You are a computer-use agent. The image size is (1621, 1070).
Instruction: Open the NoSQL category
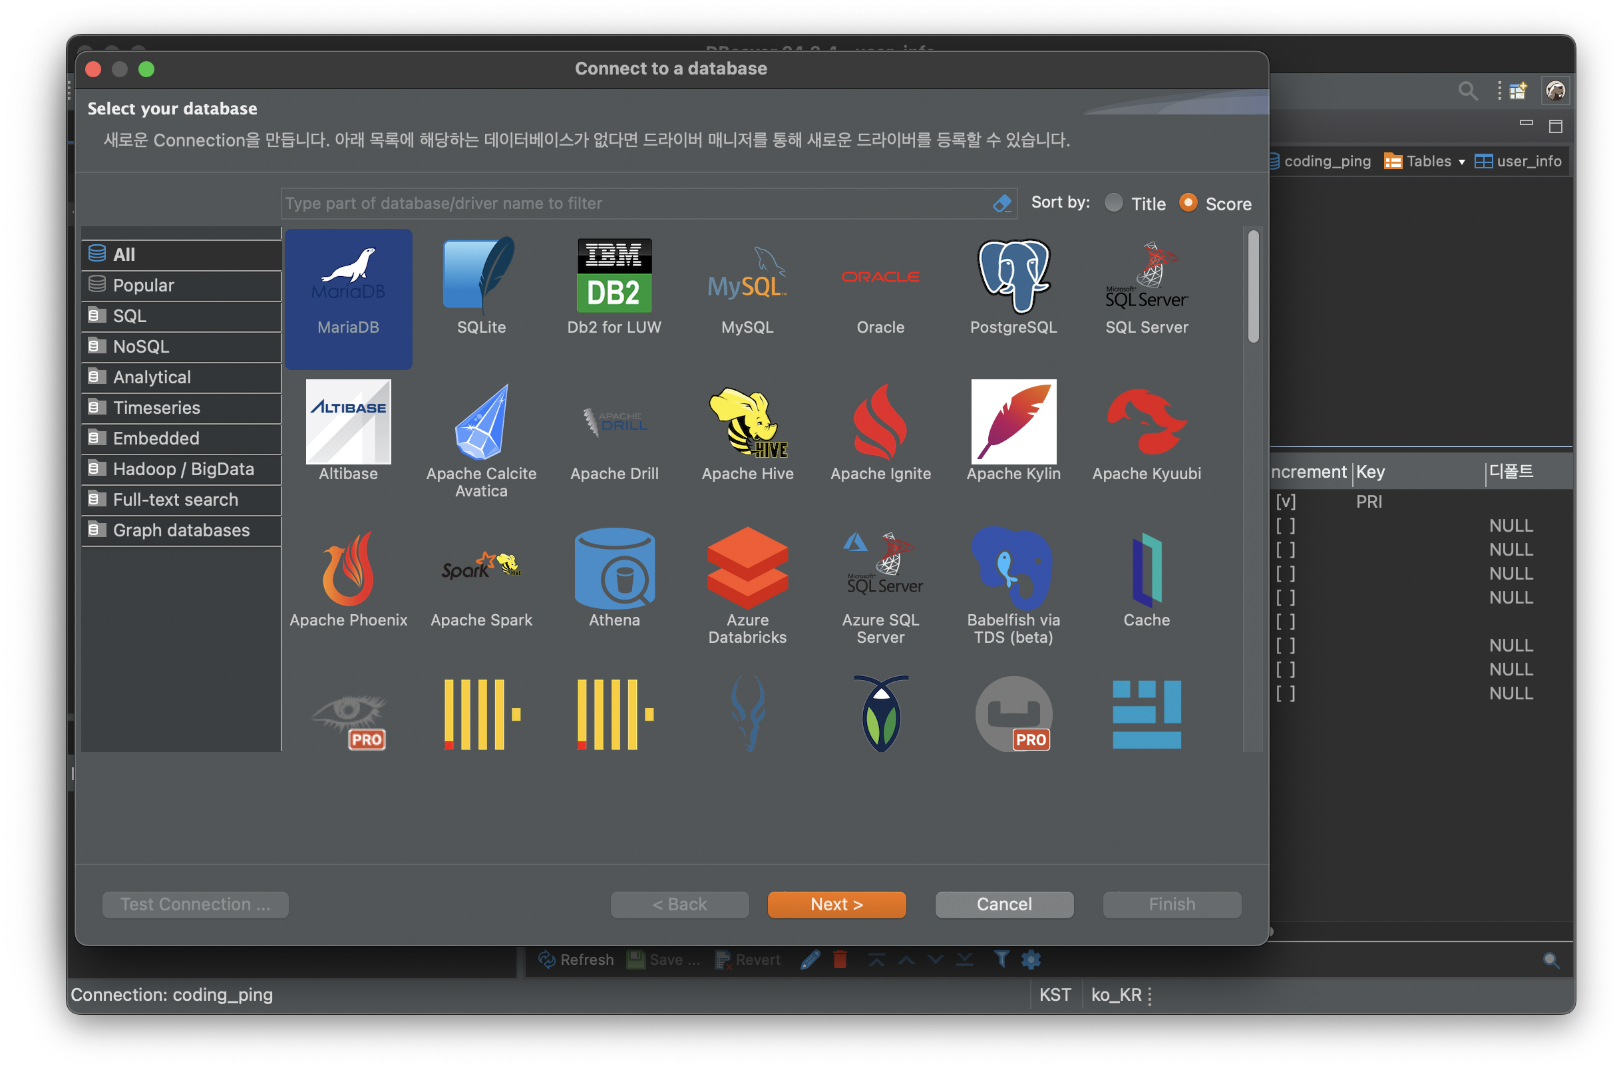(140, 347)
